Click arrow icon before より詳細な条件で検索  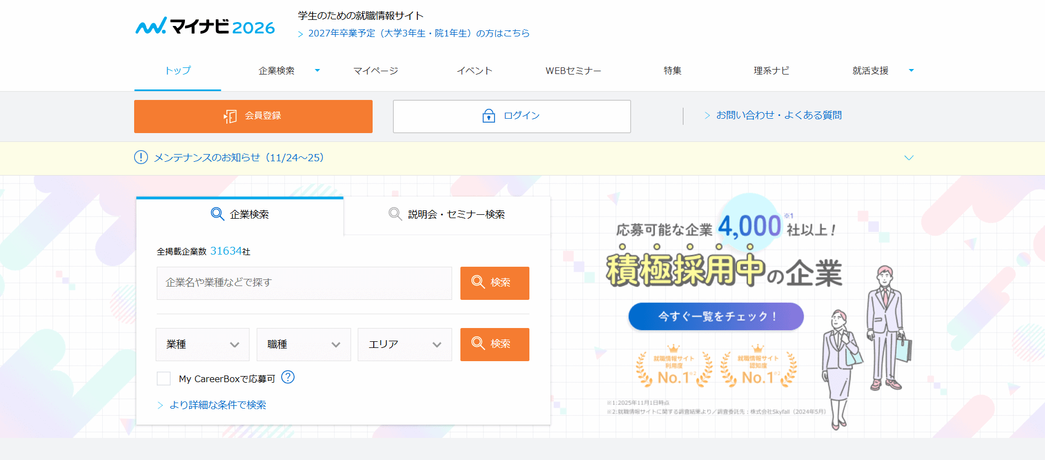[x=160, y=405]
